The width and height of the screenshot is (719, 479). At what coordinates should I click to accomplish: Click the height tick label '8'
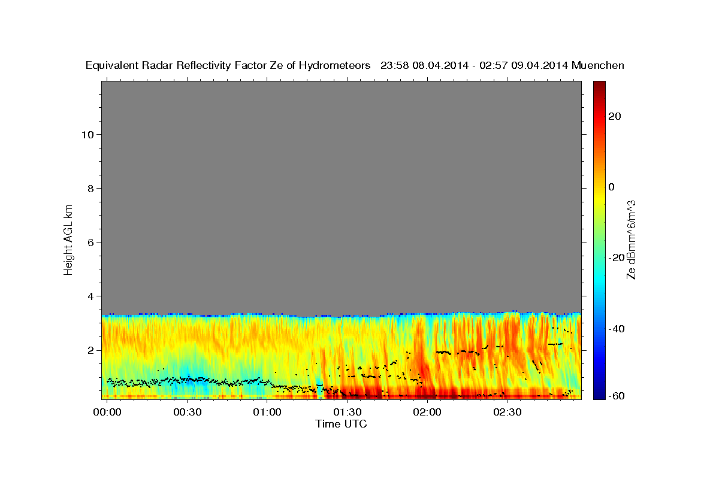[90, 188]
